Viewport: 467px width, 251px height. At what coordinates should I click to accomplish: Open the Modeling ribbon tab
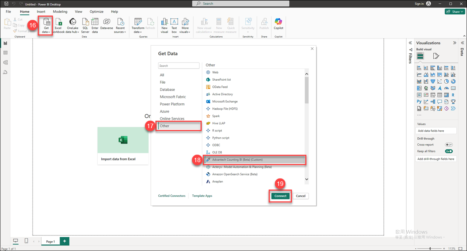[x=60, y=12]
